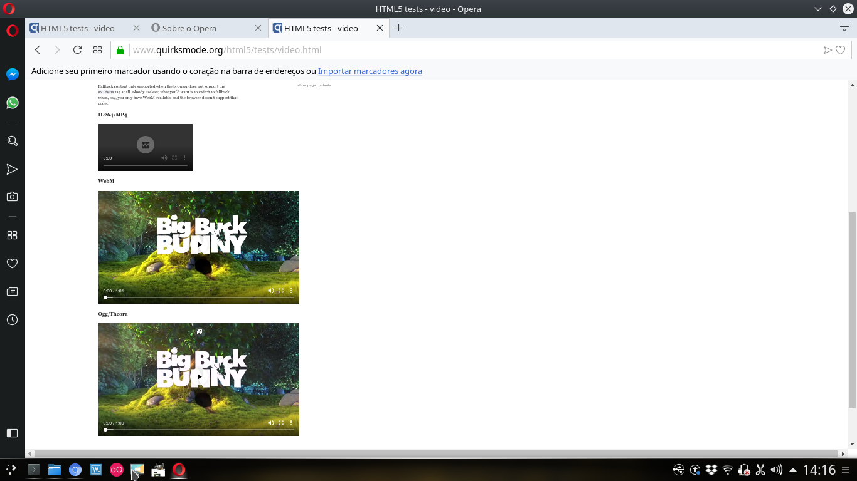
Task: Click the vertical page scrollbar
Action: click(x=852, y=310)
